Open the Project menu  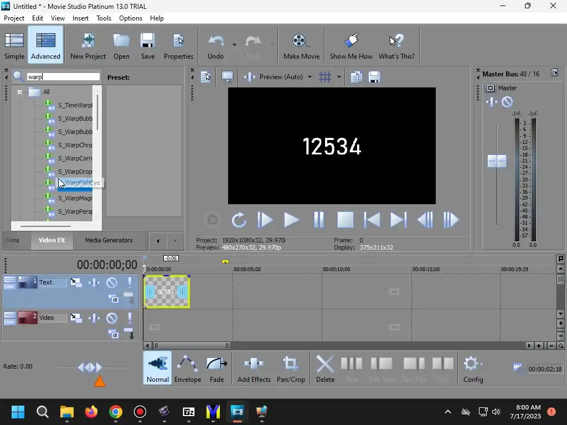tap(14, 18)
